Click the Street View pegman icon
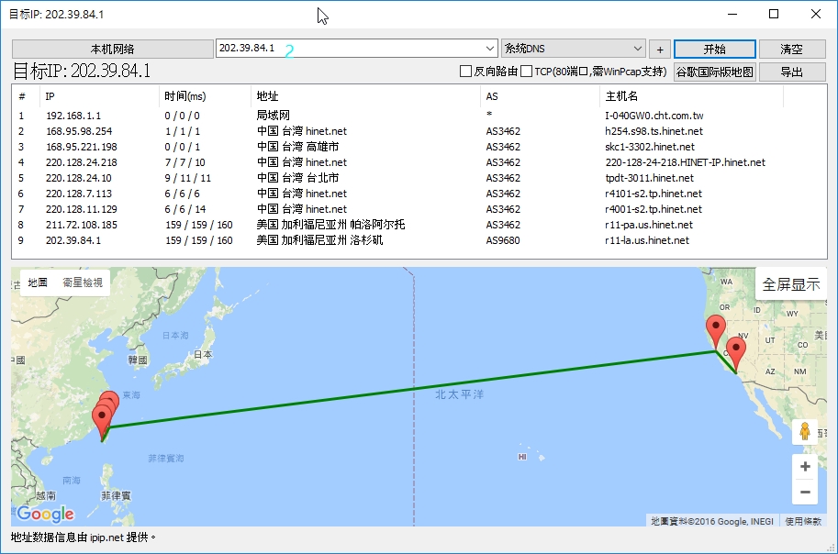 (805, 431)
